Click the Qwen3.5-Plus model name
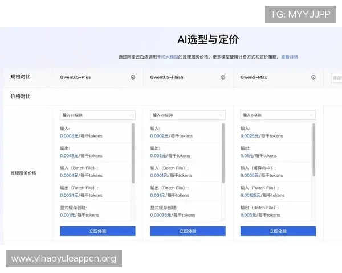 [75, 77]
